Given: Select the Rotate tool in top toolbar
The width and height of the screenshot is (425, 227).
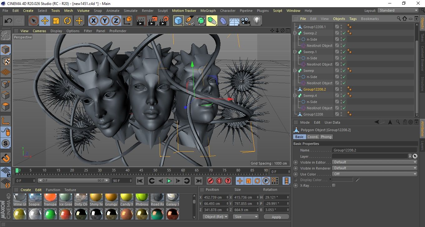Looking at the screenshot, I should click(67, 21).
